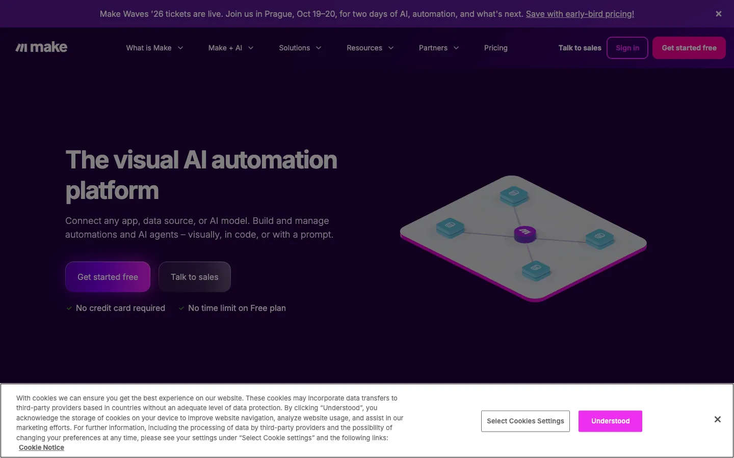Open the Partners menu
Image resolution: width=734 pixels, height=458 pixels.
tap(439, 48)
